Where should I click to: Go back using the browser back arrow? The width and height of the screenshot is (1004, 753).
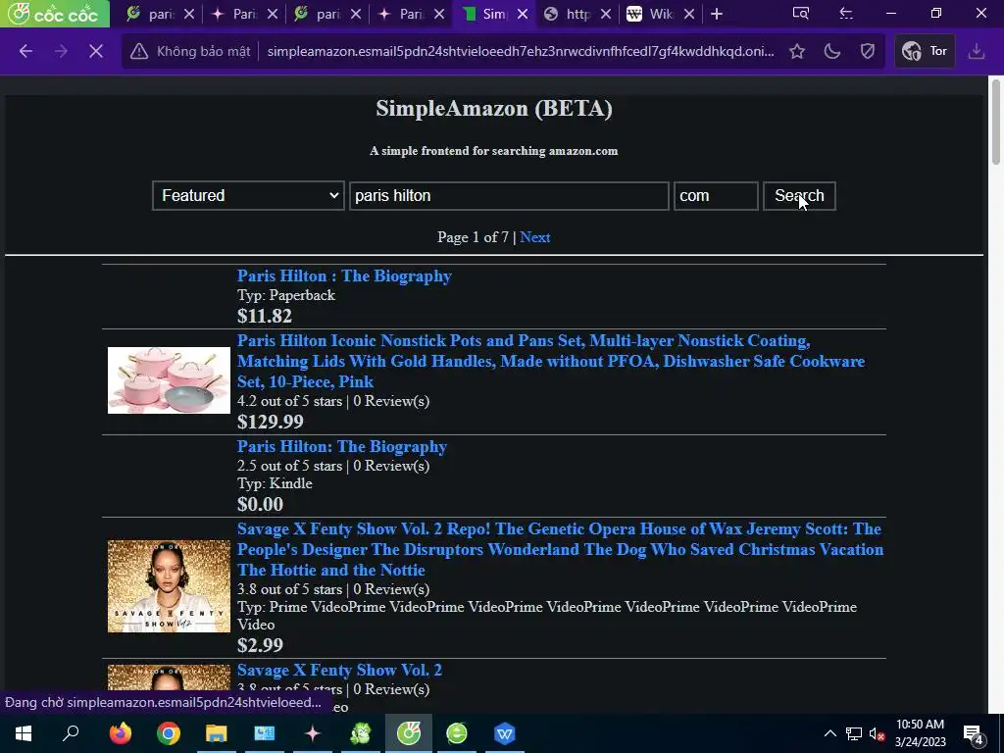click(x=25, y=51)
